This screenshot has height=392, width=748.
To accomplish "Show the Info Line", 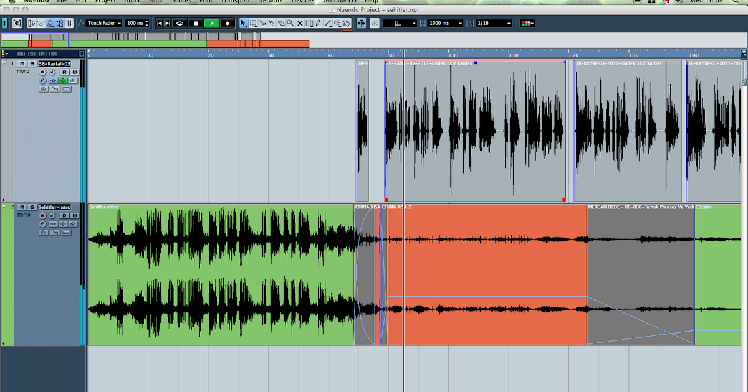I will pos(41,23).
